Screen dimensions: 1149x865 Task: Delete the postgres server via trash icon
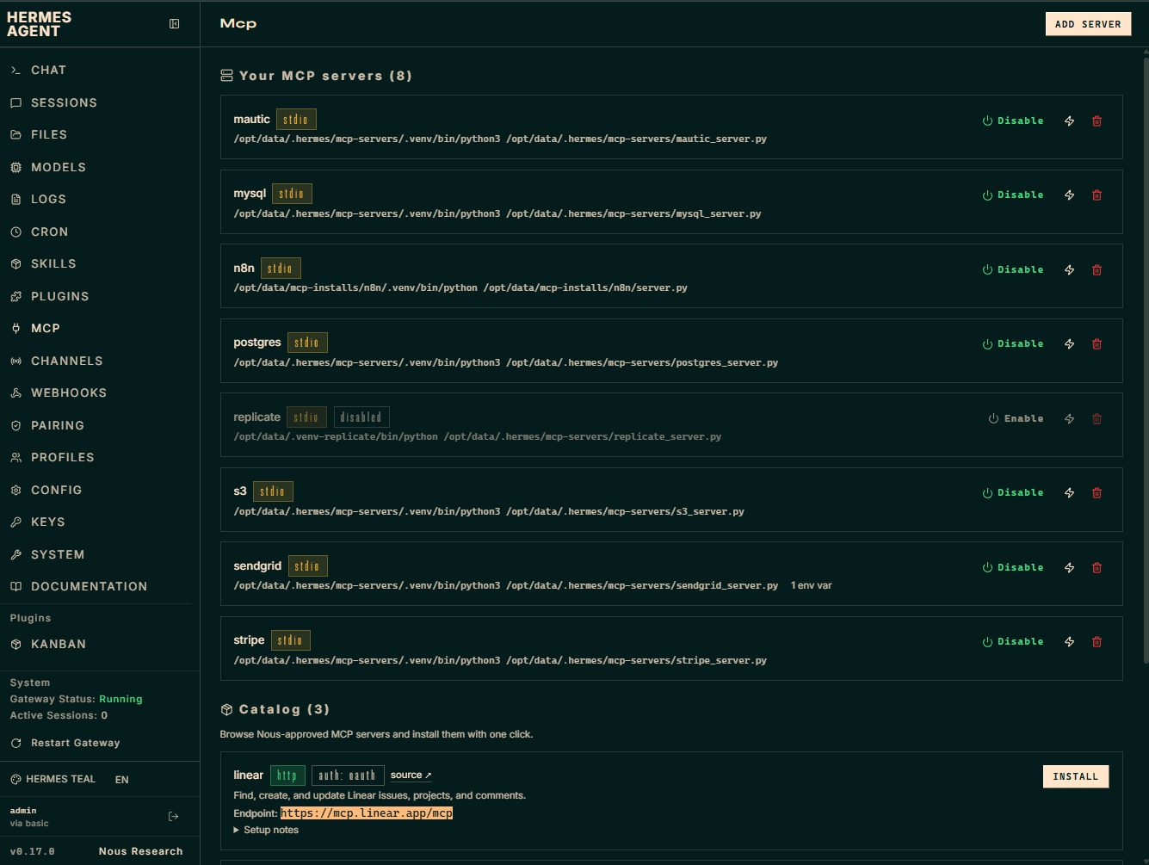pyautogui.click(x=1097, y=344)
